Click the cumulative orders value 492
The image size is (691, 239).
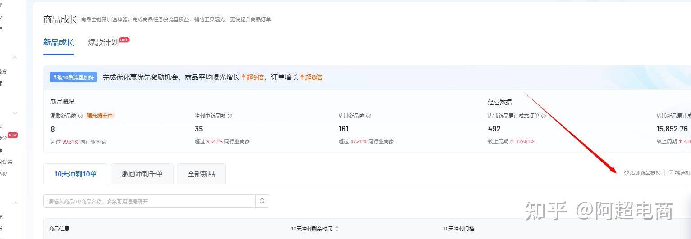click(x=494, y=129)
